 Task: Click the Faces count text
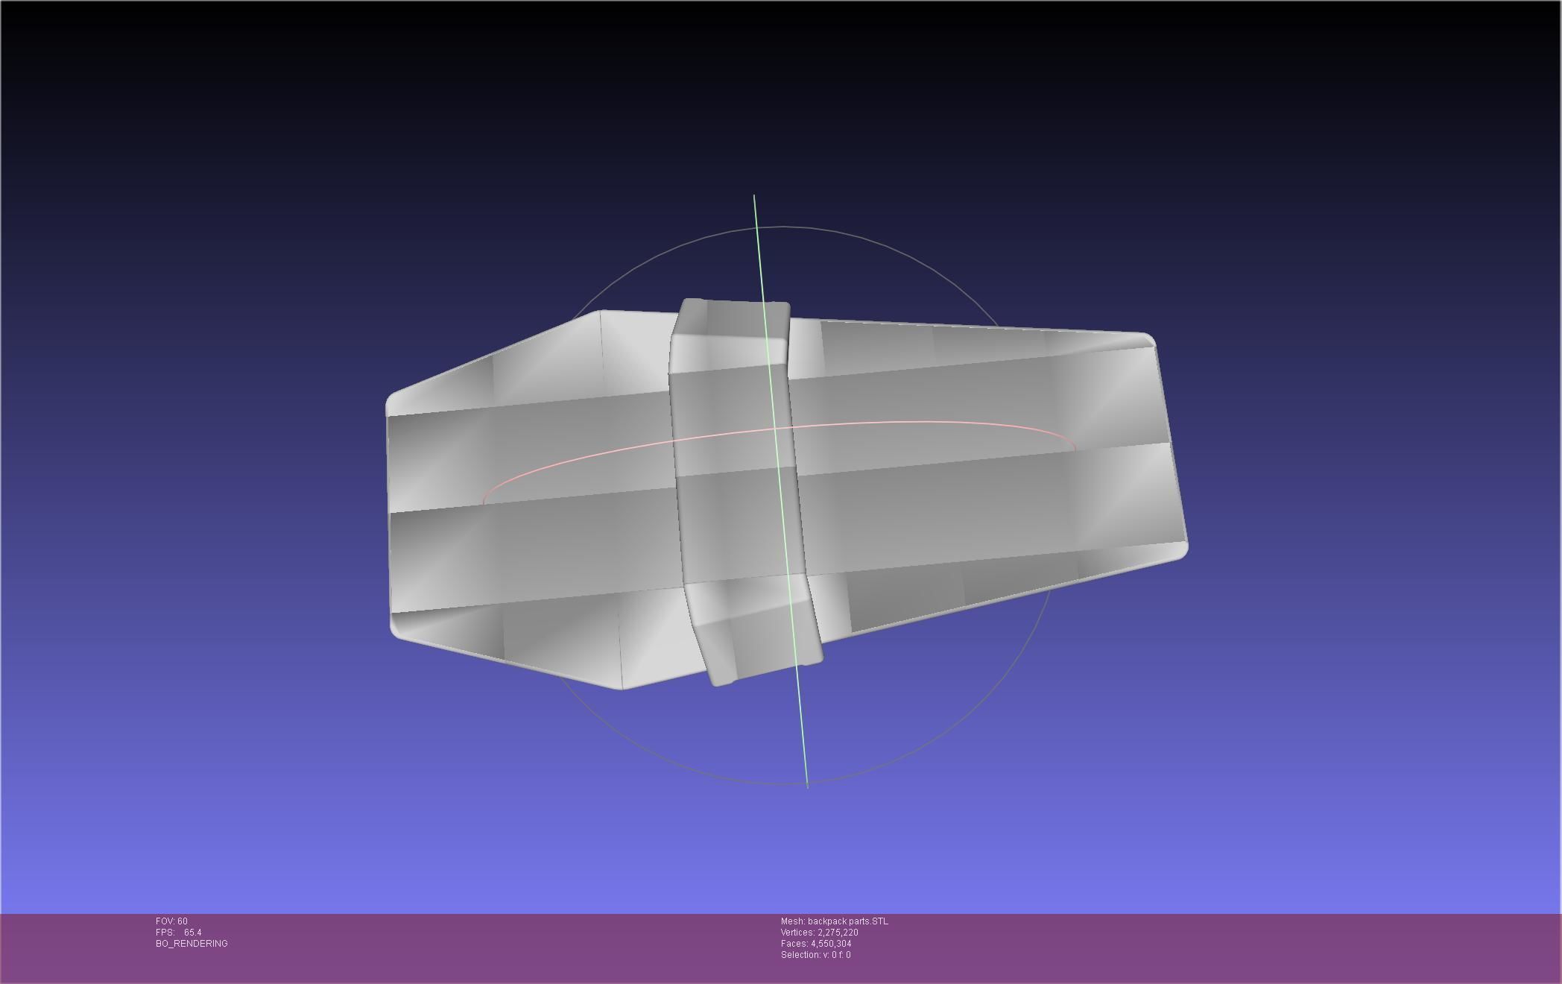(816, 944)
